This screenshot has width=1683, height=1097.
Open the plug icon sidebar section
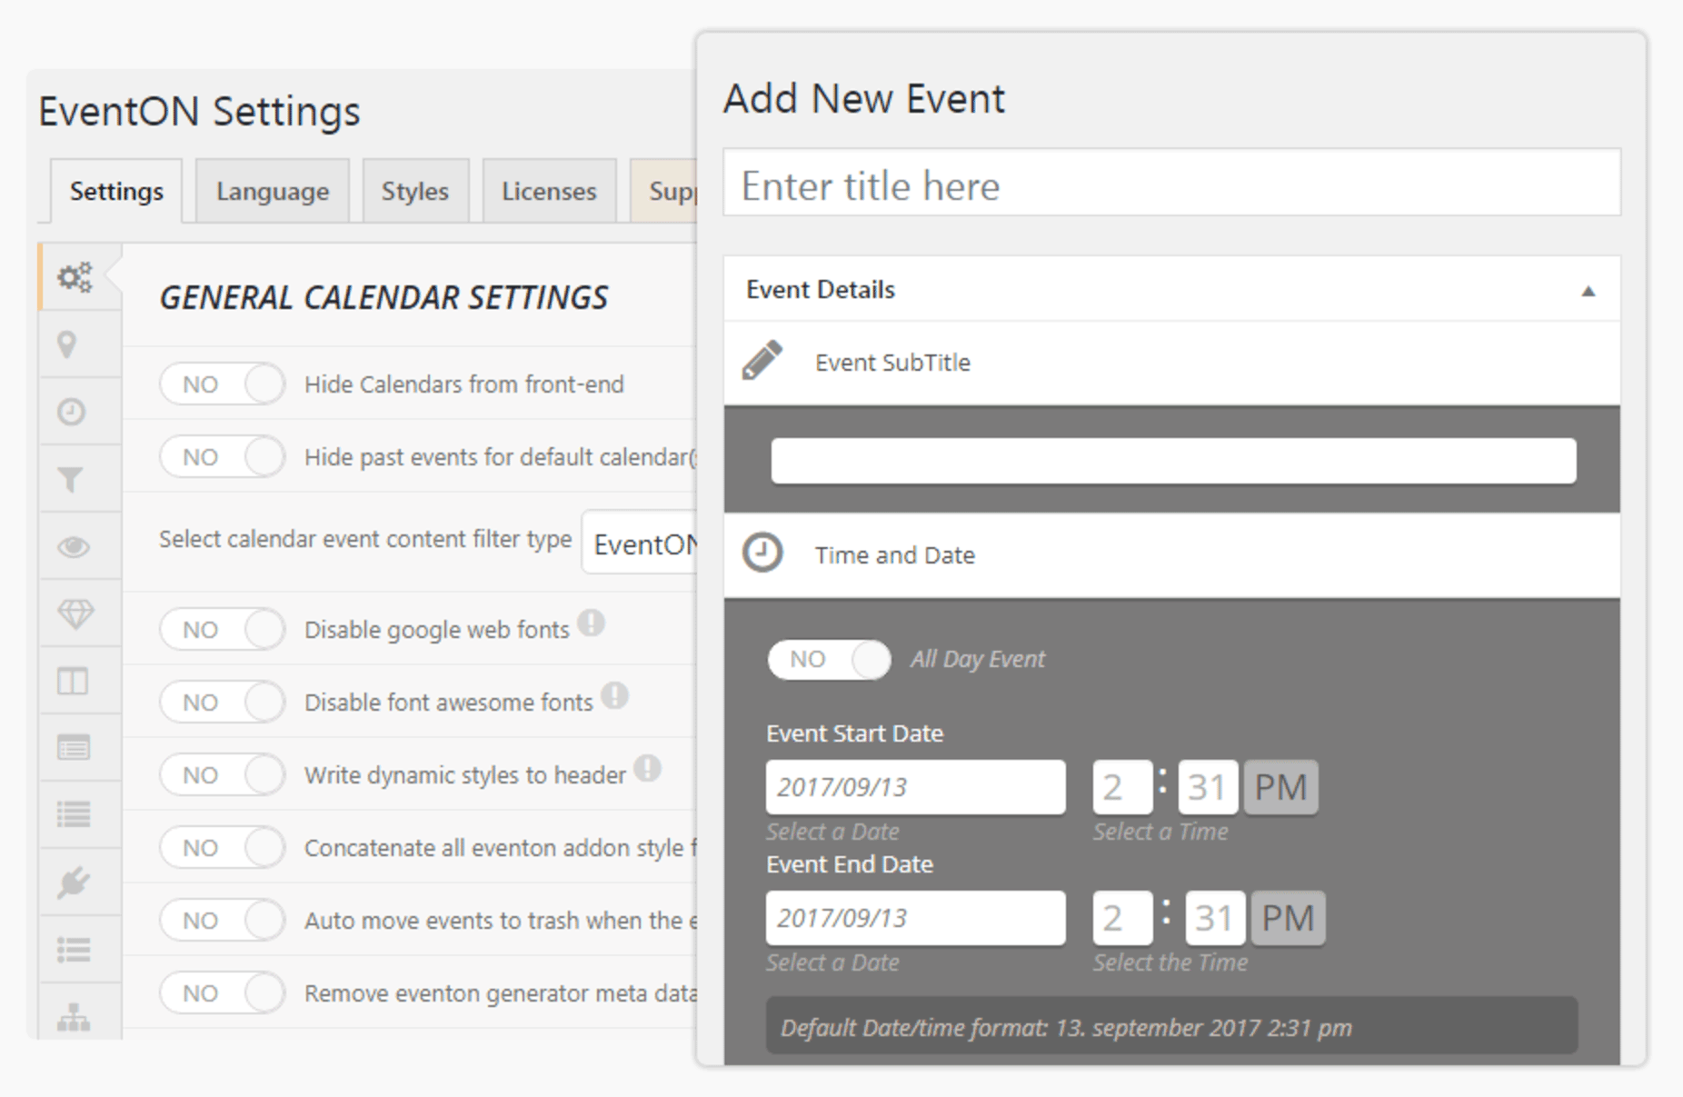(x=73, y=882)
